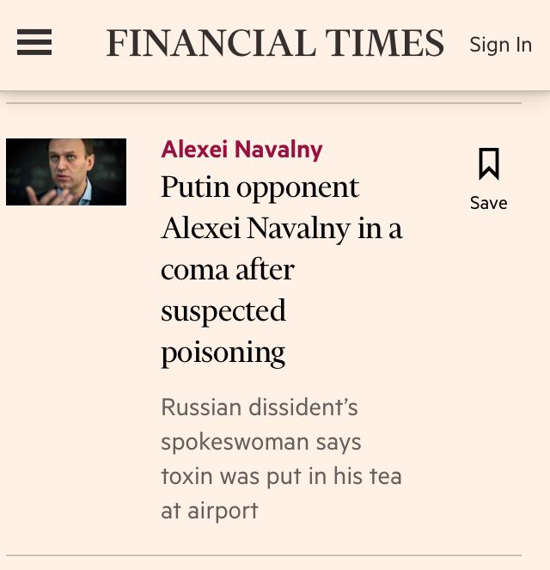Click the Financial Times masthead logo

click(x=275, y=43)
